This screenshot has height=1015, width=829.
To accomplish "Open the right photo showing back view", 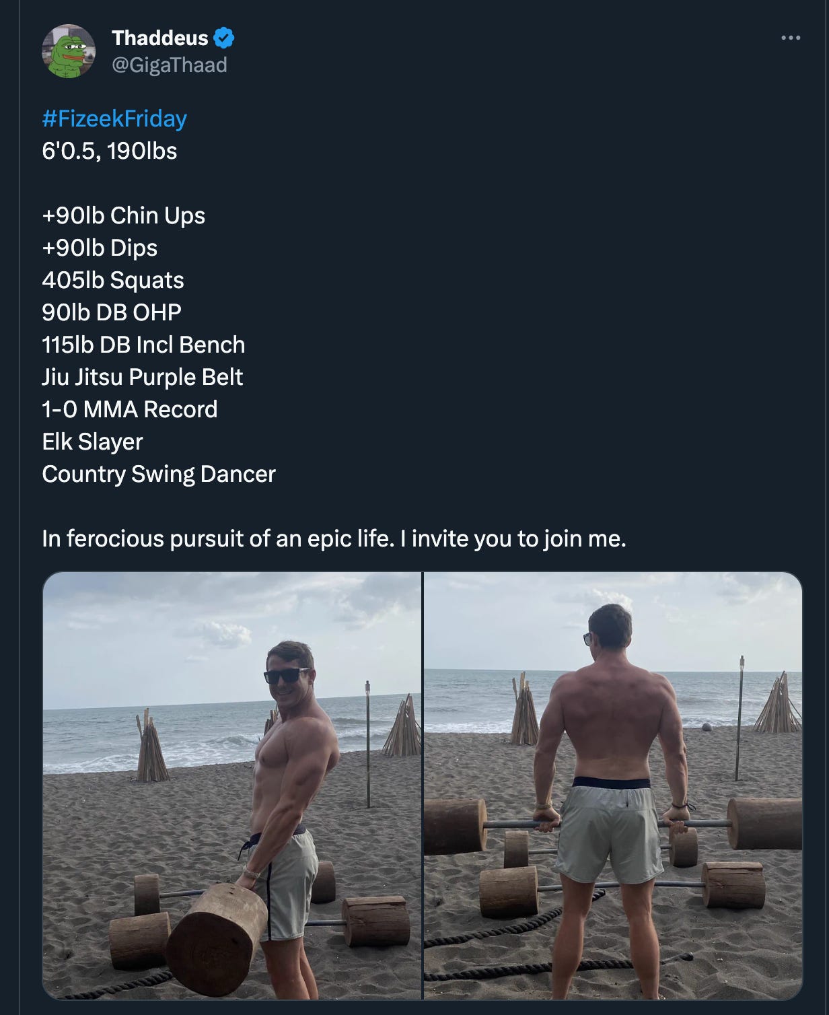I will tap(613, 785).
